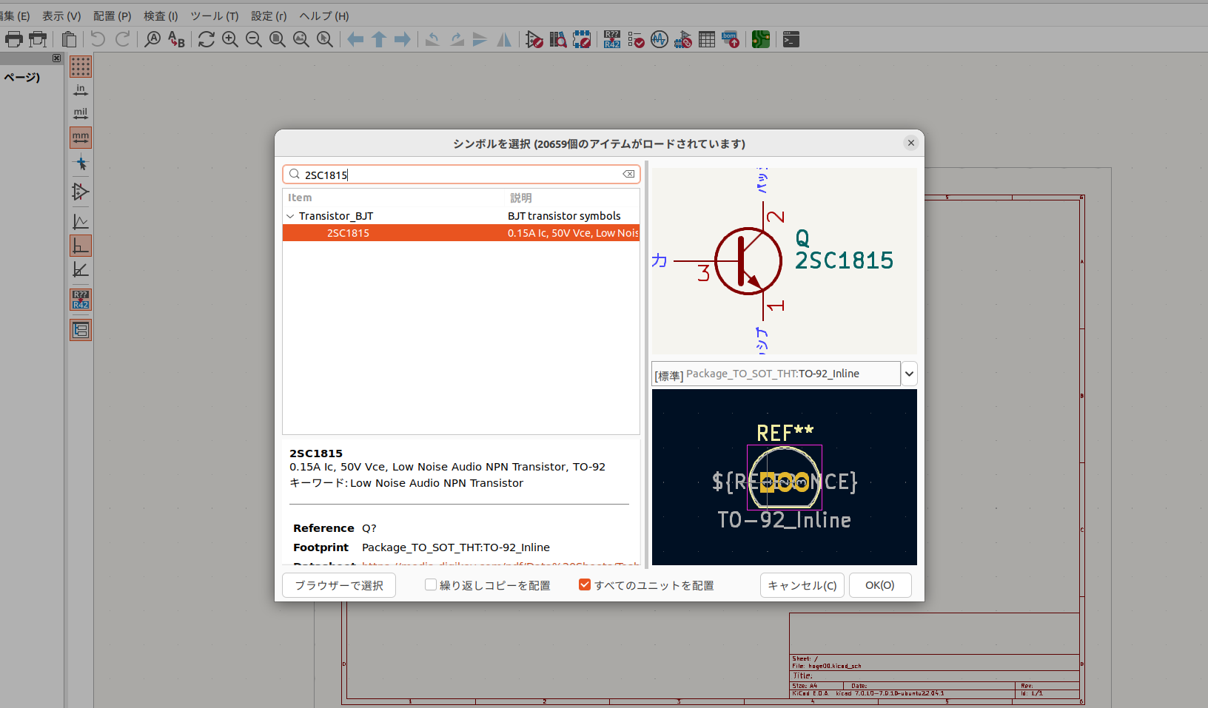Click ブラウザーで選択 button
The image size is (1208, 708).
(339, 585)
